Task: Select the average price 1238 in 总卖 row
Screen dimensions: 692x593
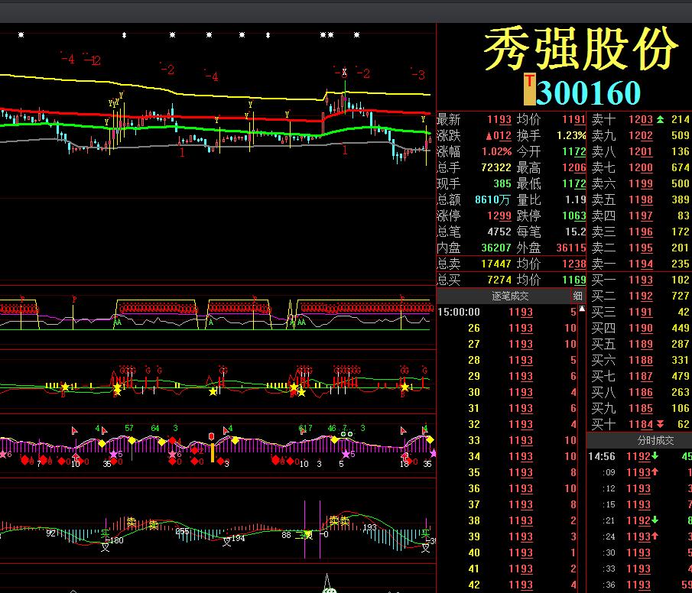Action: 573,264
